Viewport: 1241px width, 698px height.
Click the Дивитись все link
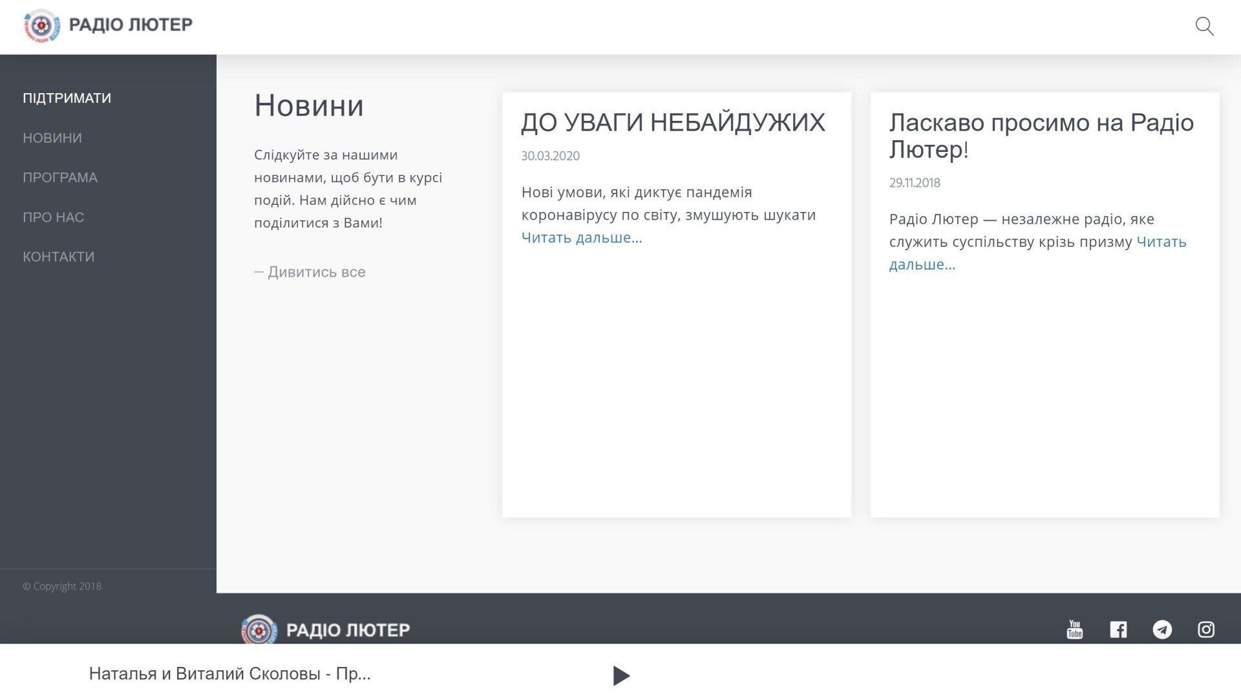tap(310, 272)
